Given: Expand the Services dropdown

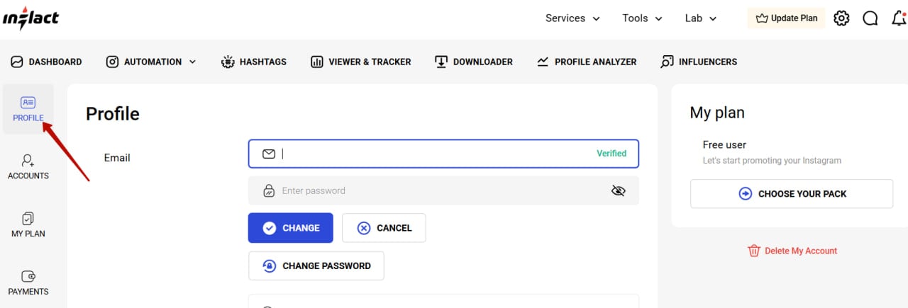Looking at the screenshot, I should [x=572, y=18].
